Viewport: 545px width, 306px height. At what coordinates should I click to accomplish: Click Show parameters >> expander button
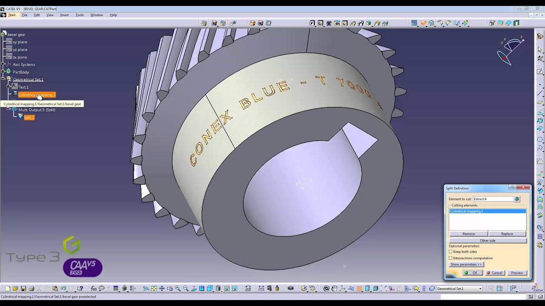coord(466,264)
